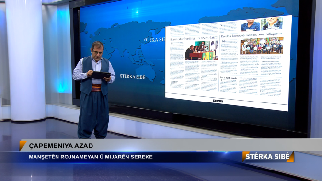Open the group photo under the Londonê headline
Screen dimensions: 322x181
click(262, 45)
